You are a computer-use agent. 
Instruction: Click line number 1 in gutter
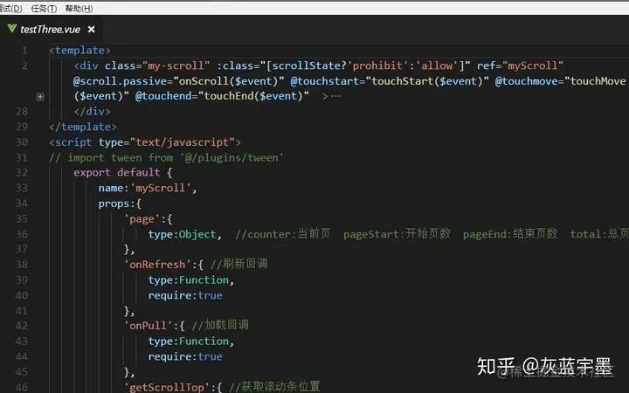(24, 50)
